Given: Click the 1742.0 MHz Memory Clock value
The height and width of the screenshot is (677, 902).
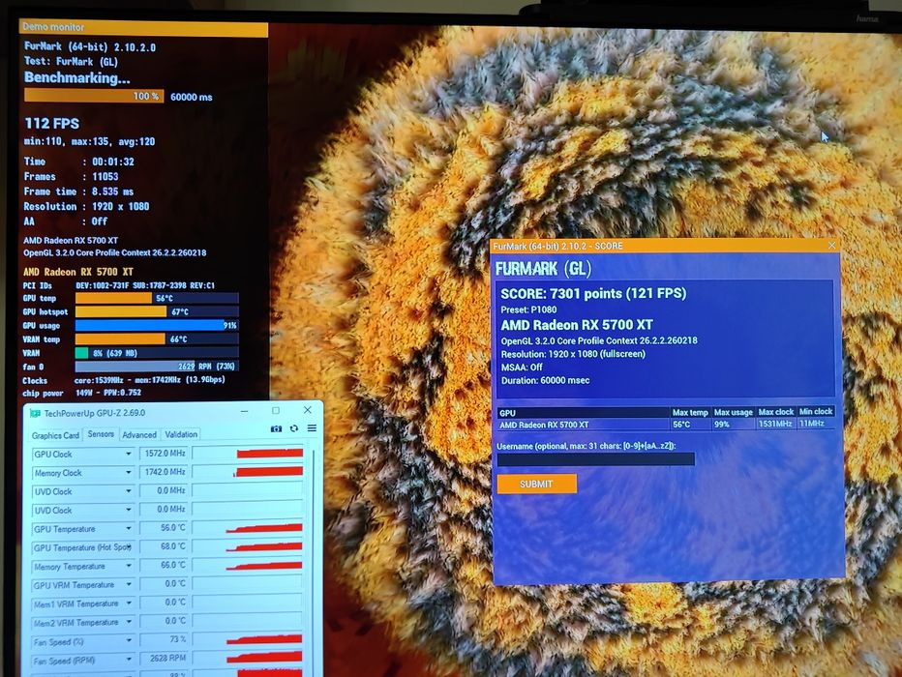Looking at the screenshot, I should [x=165, y=472].
